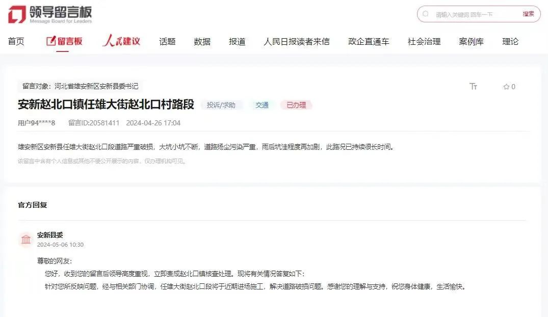Select the 理论 navigation item
The height and width of the screenshot is (317, 548).
[x=510, y=42]
